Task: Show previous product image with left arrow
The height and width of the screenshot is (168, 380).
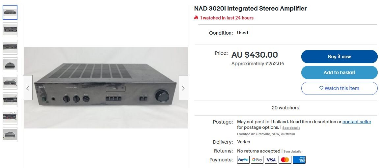Action: point(28,88)
